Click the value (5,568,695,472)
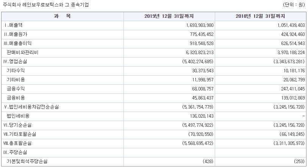 pos(198,143)
